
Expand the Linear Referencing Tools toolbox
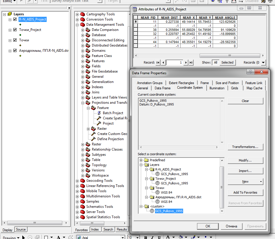click(x=77, y=186)
